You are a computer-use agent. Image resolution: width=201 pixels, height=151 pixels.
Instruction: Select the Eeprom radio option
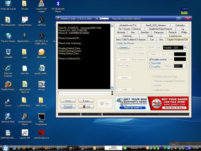(x=153, y=85)
